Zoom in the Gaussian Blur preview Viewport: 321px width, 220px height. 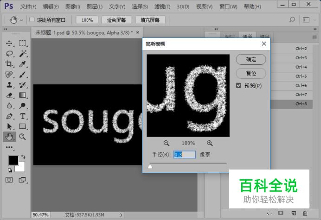pyautogui.click(x=210, y=143)
